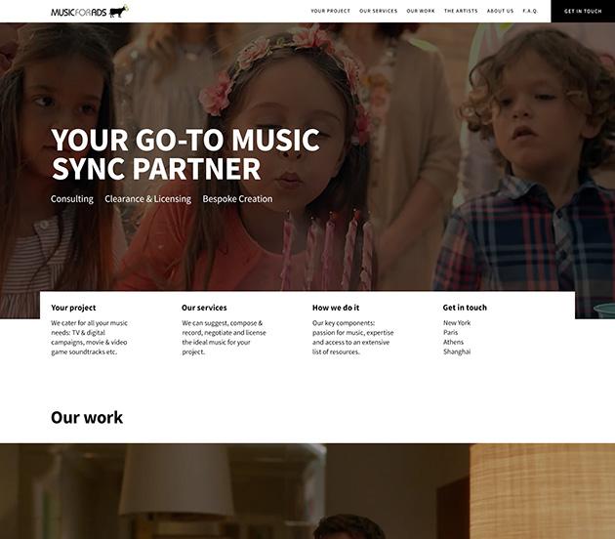615x539 pixels.
Task: Select the Paris office link
Action: (451, 332)
